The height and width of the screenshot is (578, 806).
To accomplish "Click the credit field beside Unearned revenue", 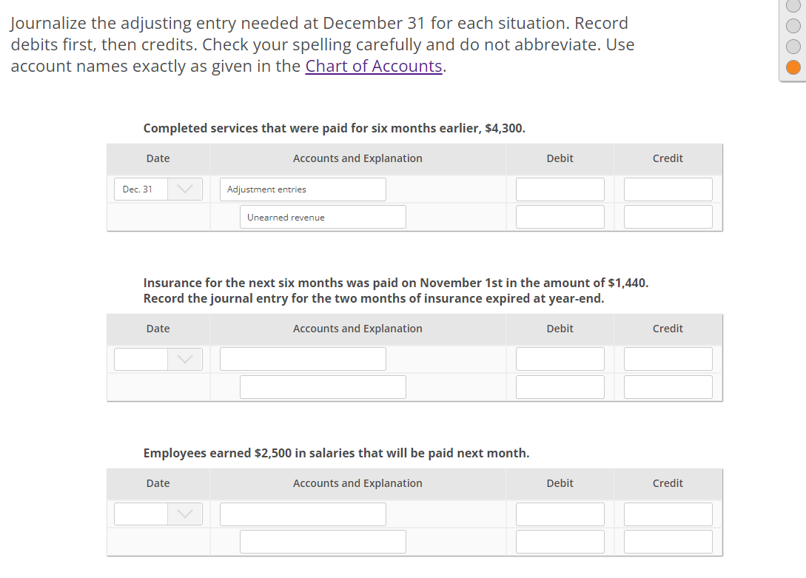I will click(668, 216).
